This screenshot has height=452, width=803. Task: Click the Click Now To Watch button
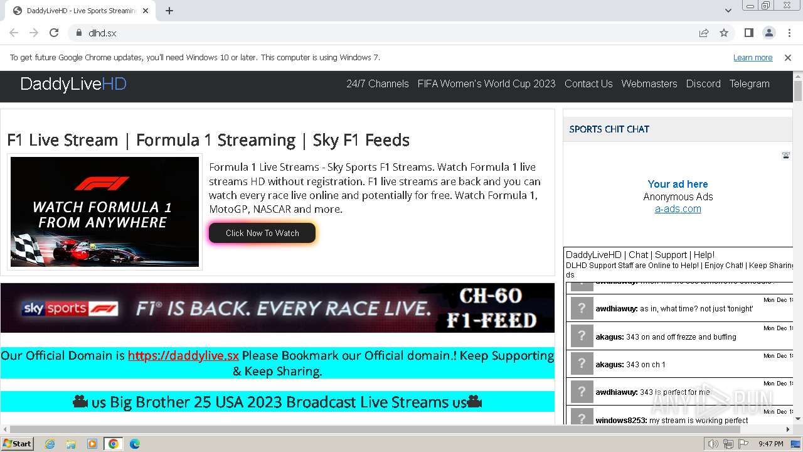point(262,233)
